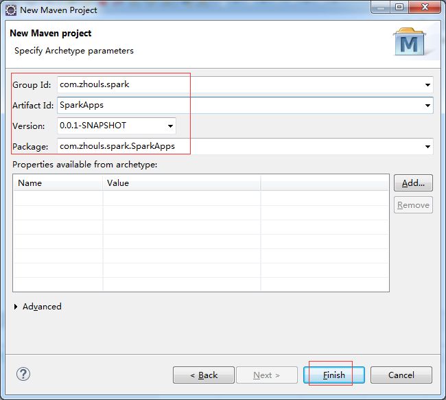Click the Remove button

tap(413, 205)
